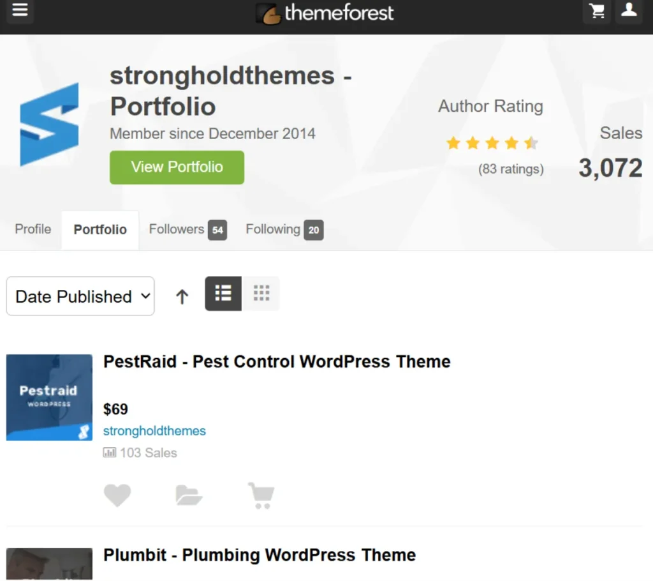Click the View Portfolio button
This screenshot has width=653, height=581.
tap(177, 167)
